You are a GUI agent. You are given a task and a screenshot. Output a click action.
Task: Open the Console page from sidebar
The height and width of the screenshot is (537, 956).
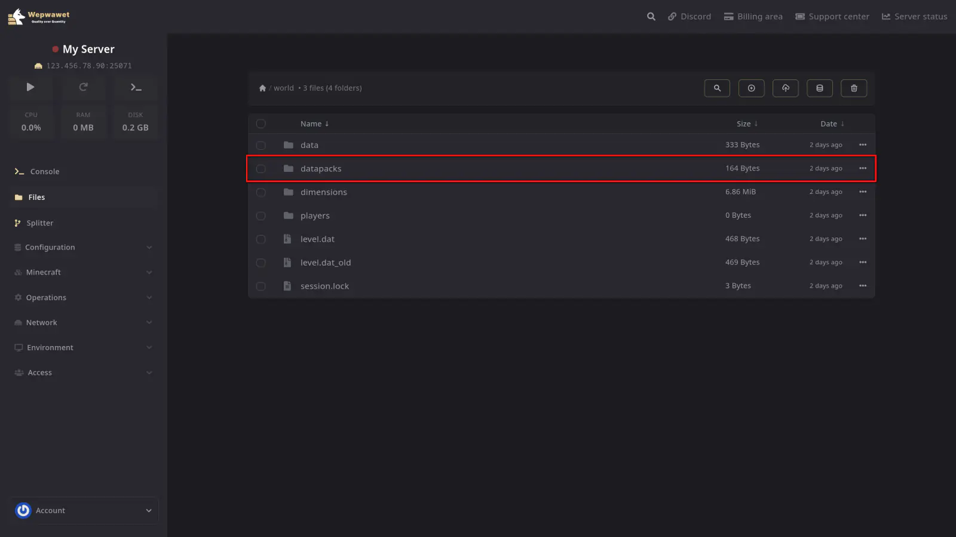45,172
